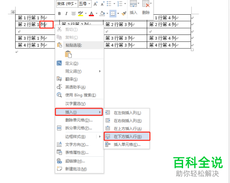Click the shrink font icon
Viewport: 230px width, 183px height.
[x=103, y=4]
